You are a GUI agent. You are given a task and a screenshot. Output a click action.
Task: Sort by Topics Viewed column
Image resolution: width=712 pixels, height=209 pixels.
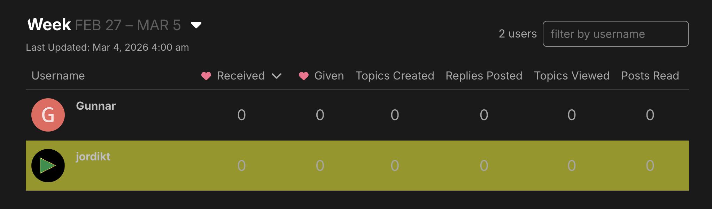572,76
